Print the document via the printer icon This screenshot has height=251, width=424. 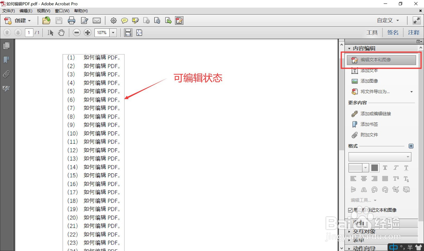72,20
